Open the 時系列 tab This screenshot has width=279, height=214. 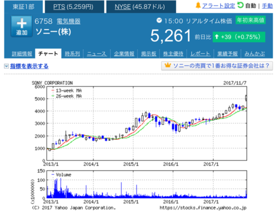coord(72,54)
